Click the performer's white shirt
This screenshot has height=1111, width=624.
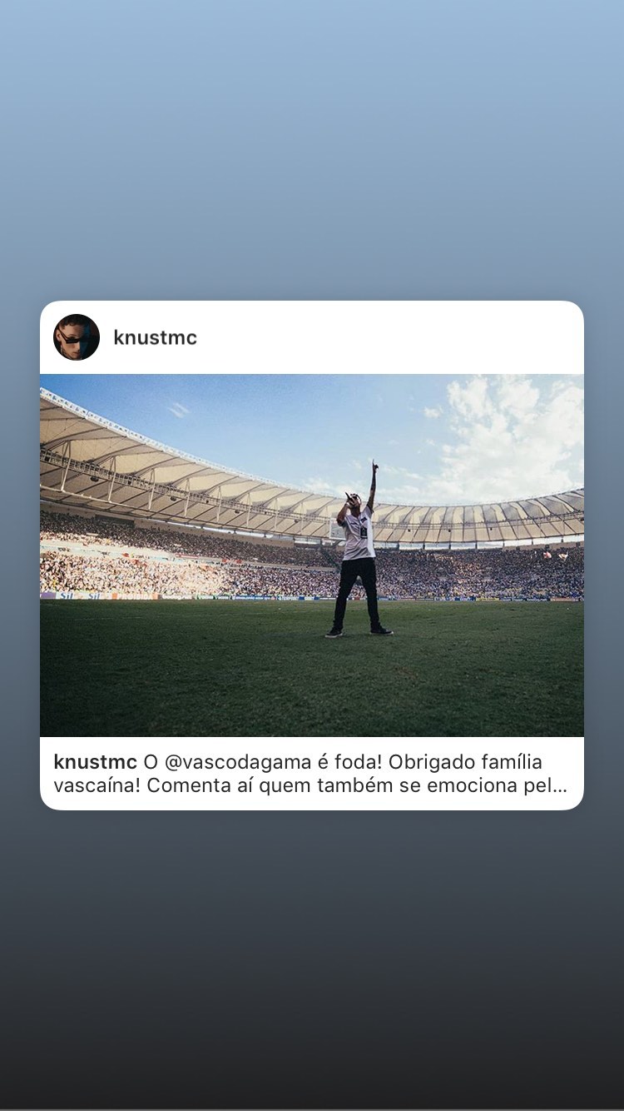click(x=359, y=533)
